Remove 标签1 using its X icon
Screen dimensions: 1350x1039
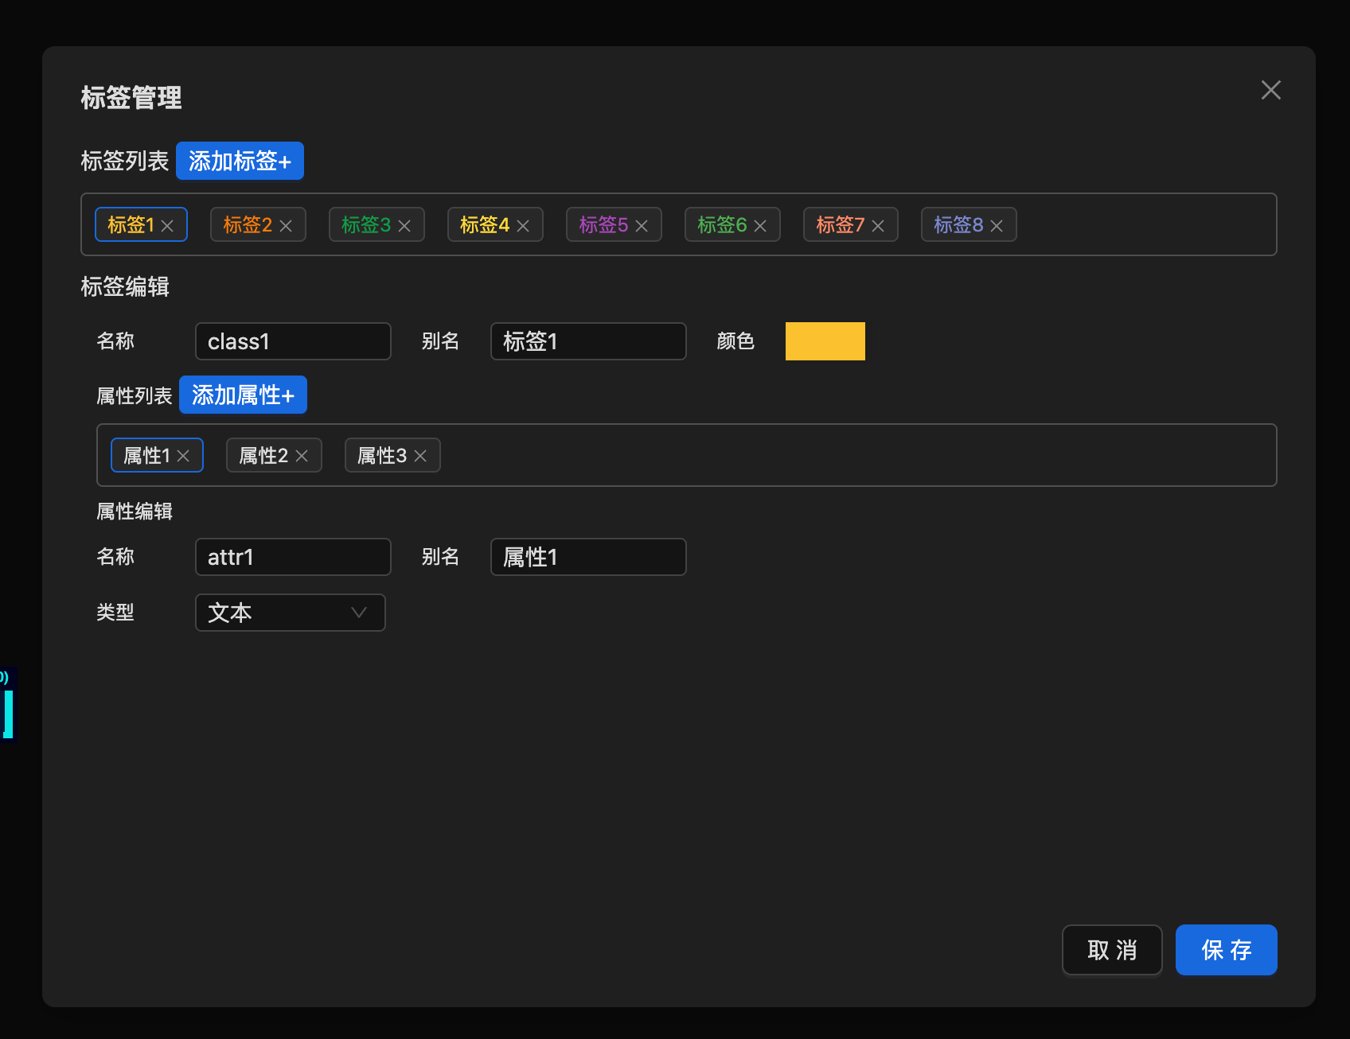(167, 226)
